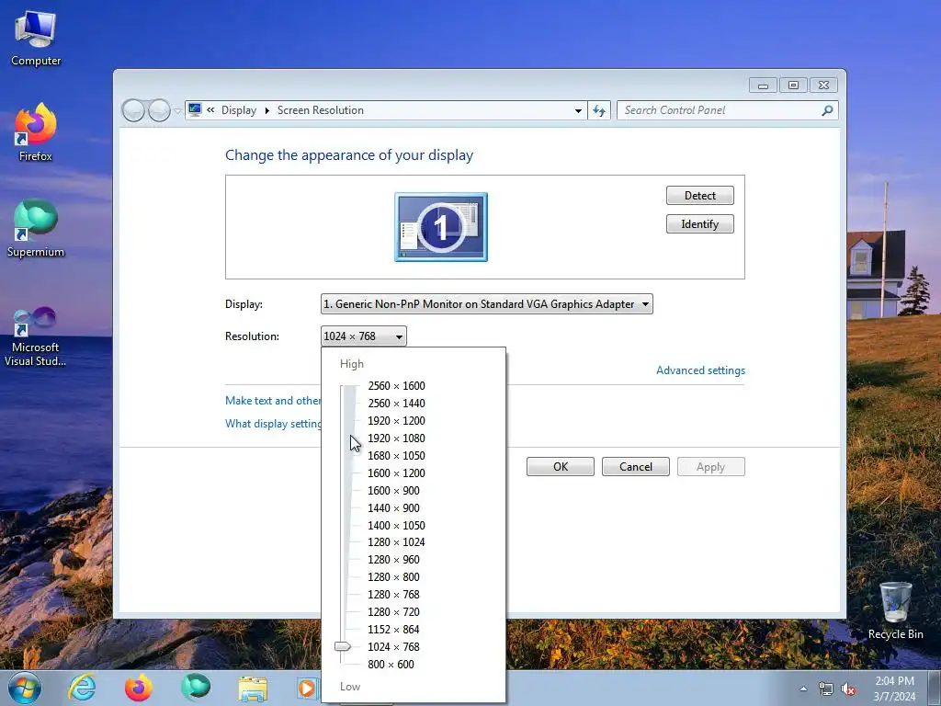Select 1920 × 1080 resolution
Viewport: 941px width, 706px height.
(396, 438)
